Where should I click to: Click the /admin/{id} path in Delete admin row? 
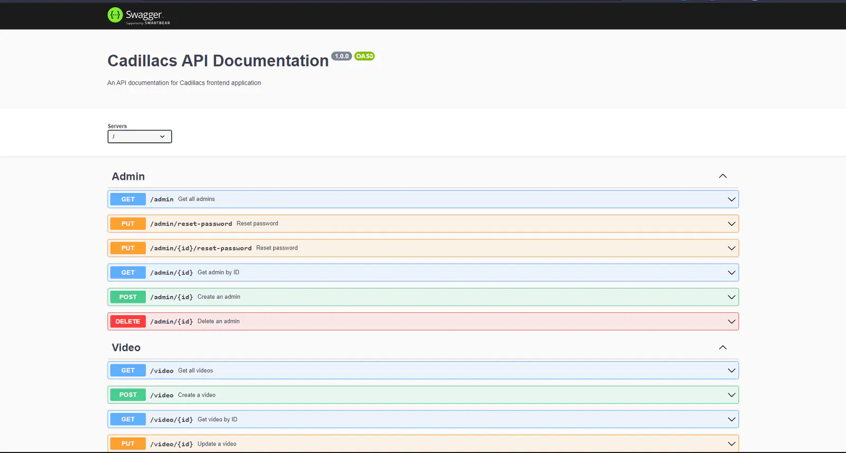[172, 321]
